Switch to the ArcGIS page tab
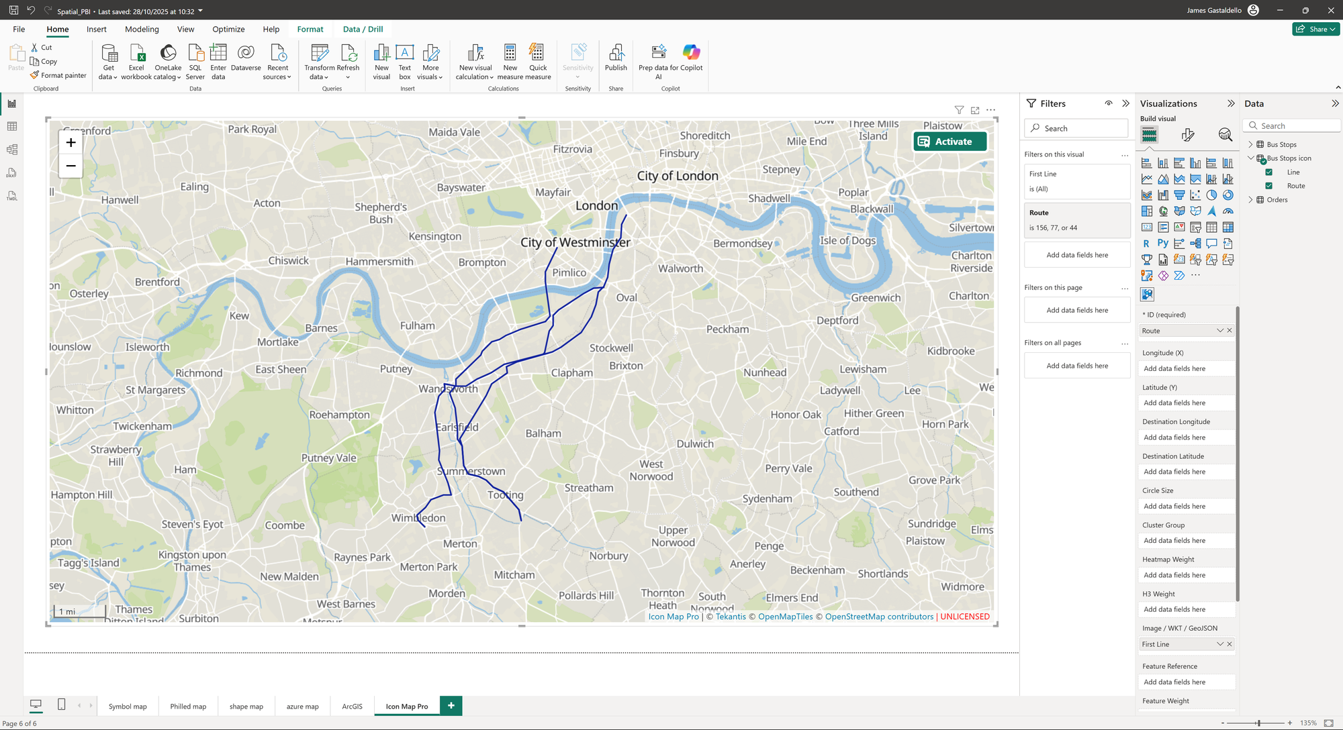 352,707
